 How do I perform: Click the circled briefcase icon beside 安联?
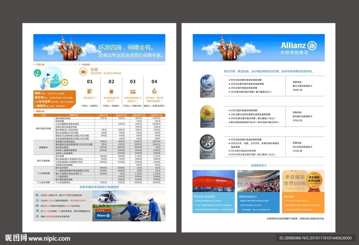(83, 72)
